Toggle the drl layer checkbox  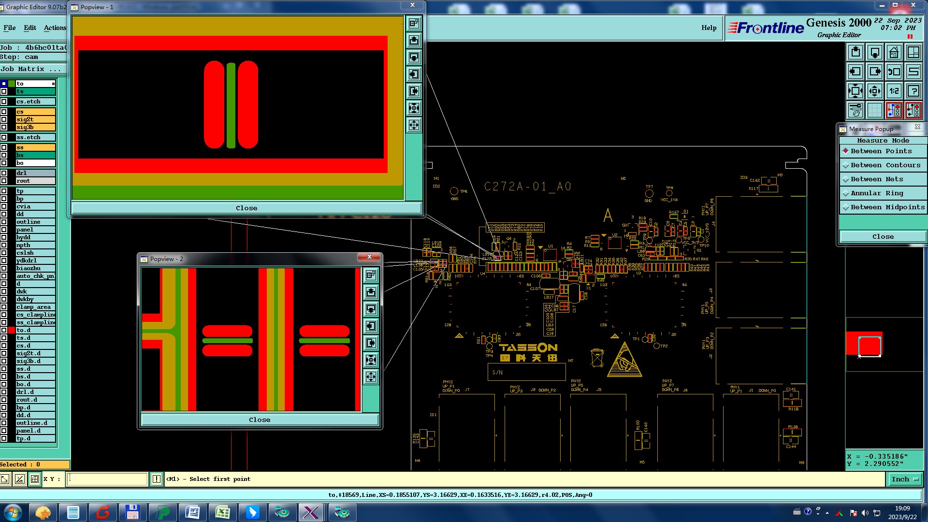[x=4, y=173]
